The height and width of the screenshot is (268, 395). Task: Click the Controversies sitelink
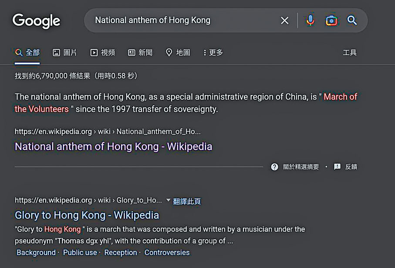tap(167, 252)
